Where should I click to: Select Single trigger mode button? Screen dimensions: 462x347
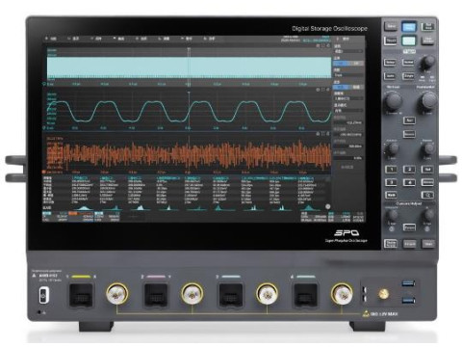408,76
